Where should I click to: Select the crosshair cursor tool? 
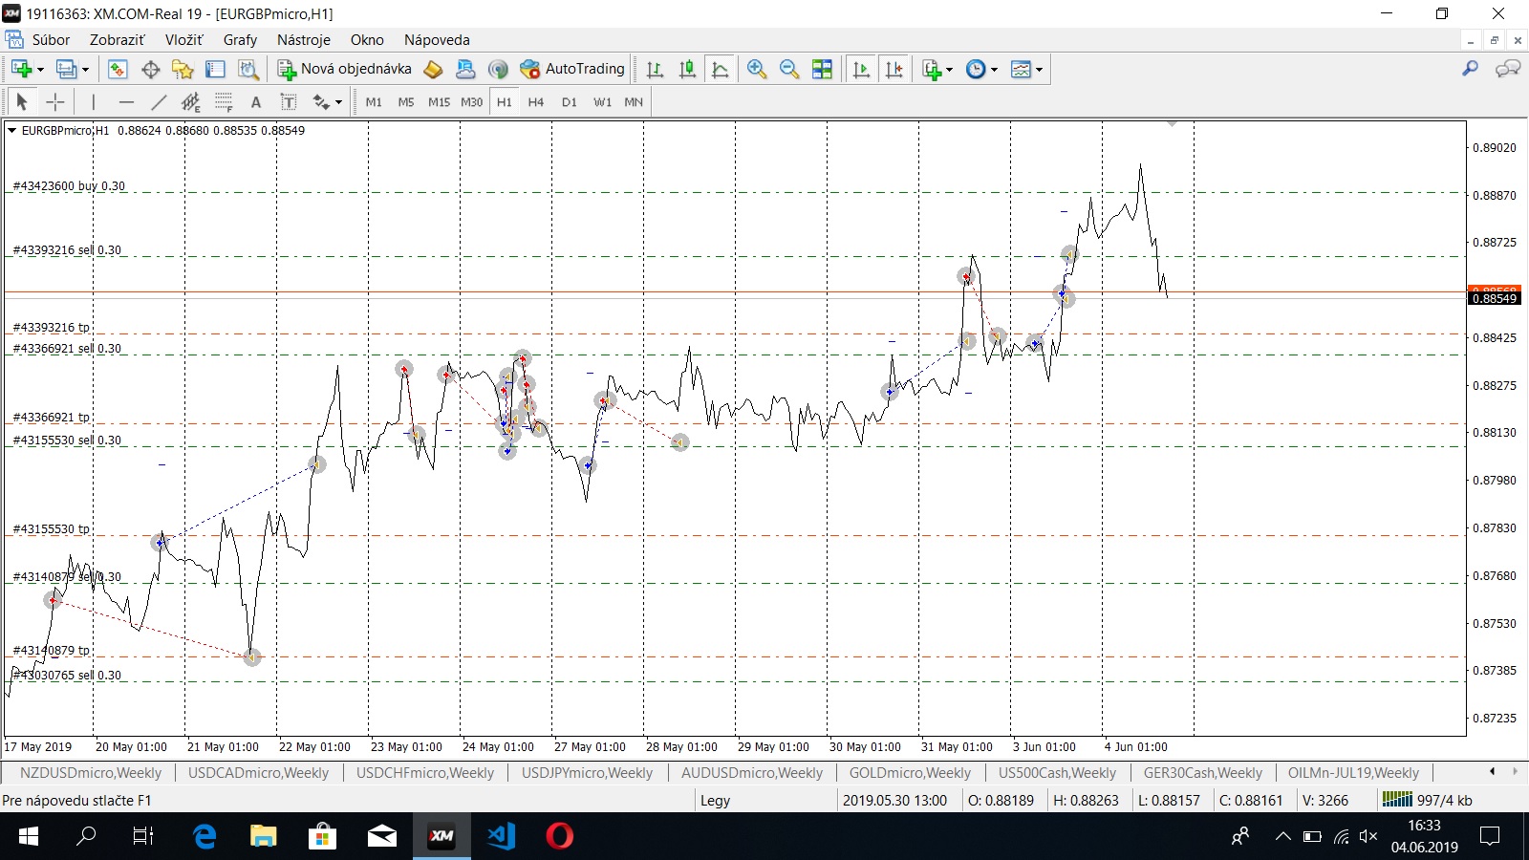[55, 102]
